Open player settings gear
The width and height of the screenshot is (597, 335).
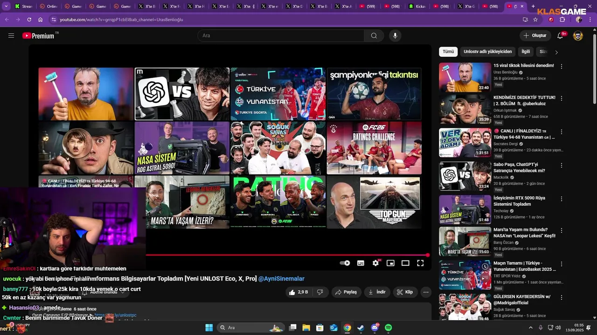click(375, 263)
